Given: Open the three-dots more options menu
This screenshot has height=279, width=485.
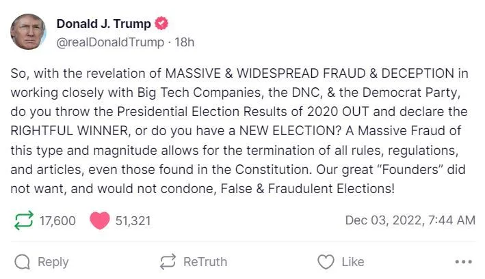Looking at the screenshot, I should tap(463, 262).
